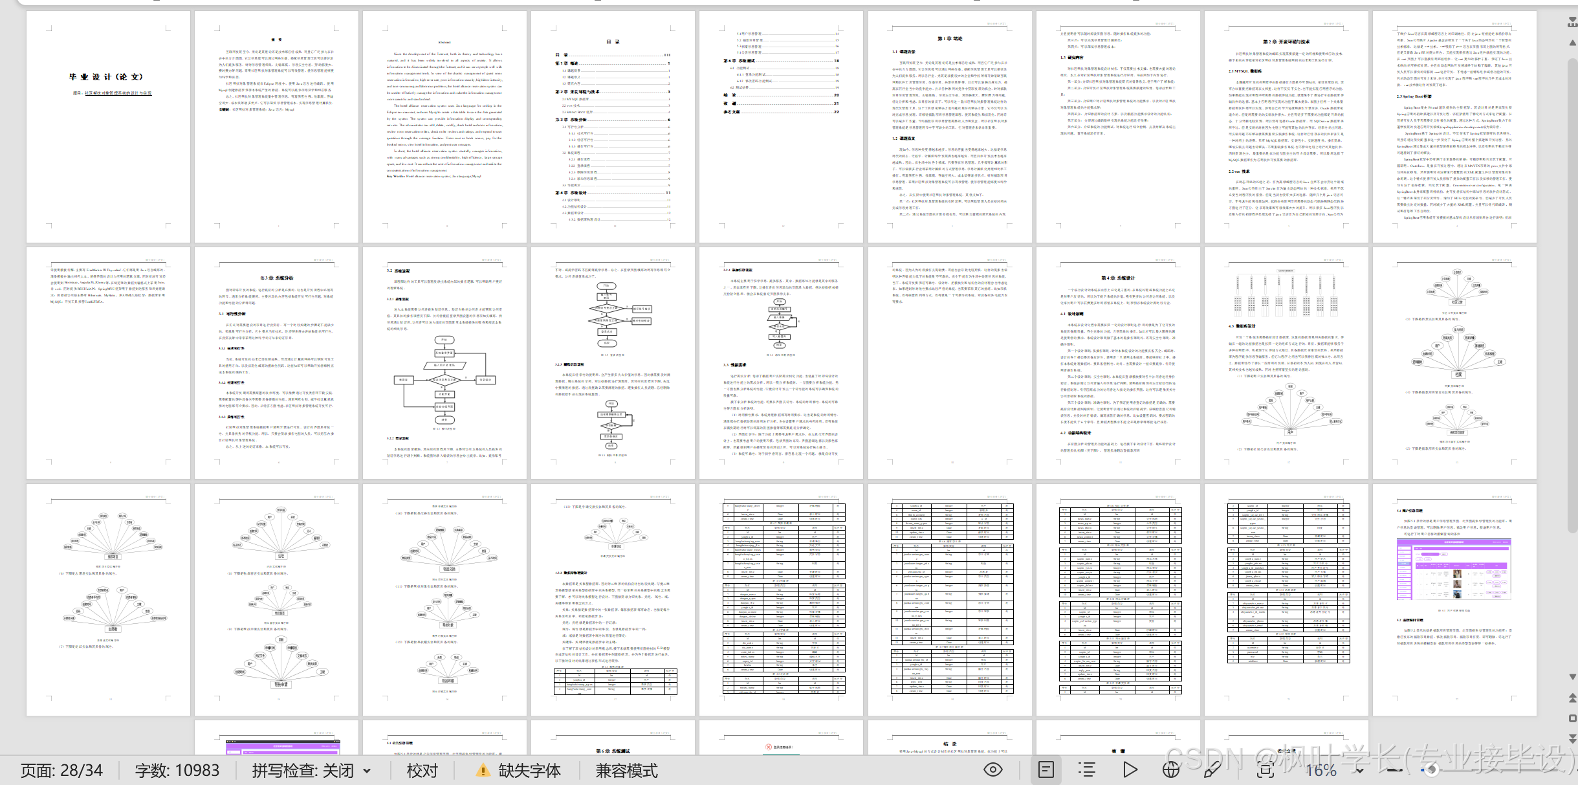Switch to page layout view
Screen dimensions: 1578x785
pyautogui.click(x=1046, y=769)
